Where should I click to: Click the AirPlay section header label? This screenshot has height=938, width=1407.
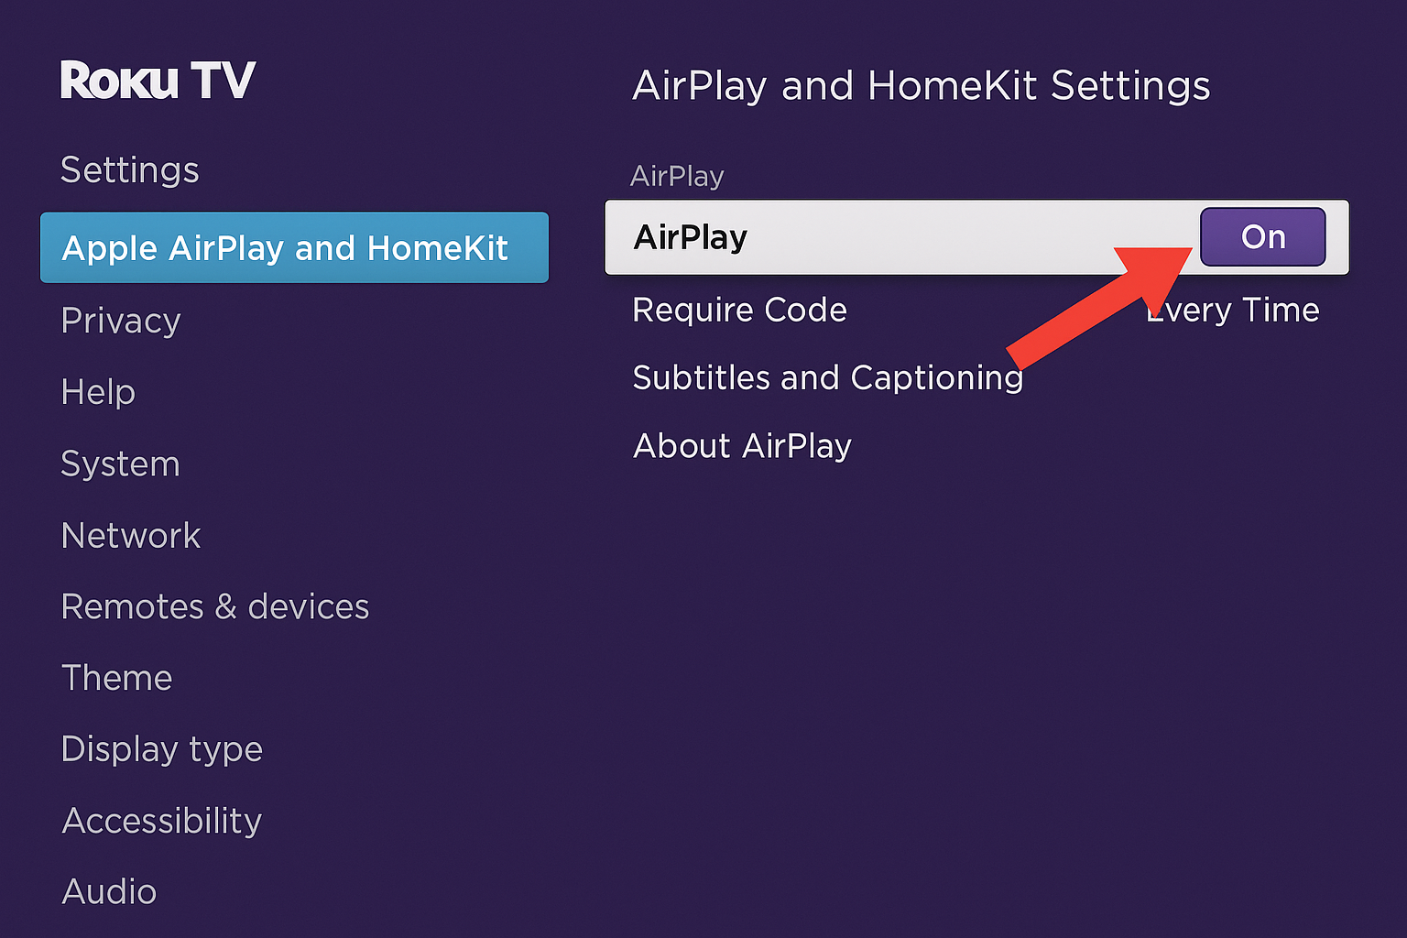tap(677, 176)
